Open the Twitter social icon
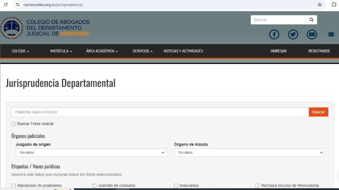Image resolution: width=339 pixels, height=190 pixels. pyautogui.click(x=293, y=34)
